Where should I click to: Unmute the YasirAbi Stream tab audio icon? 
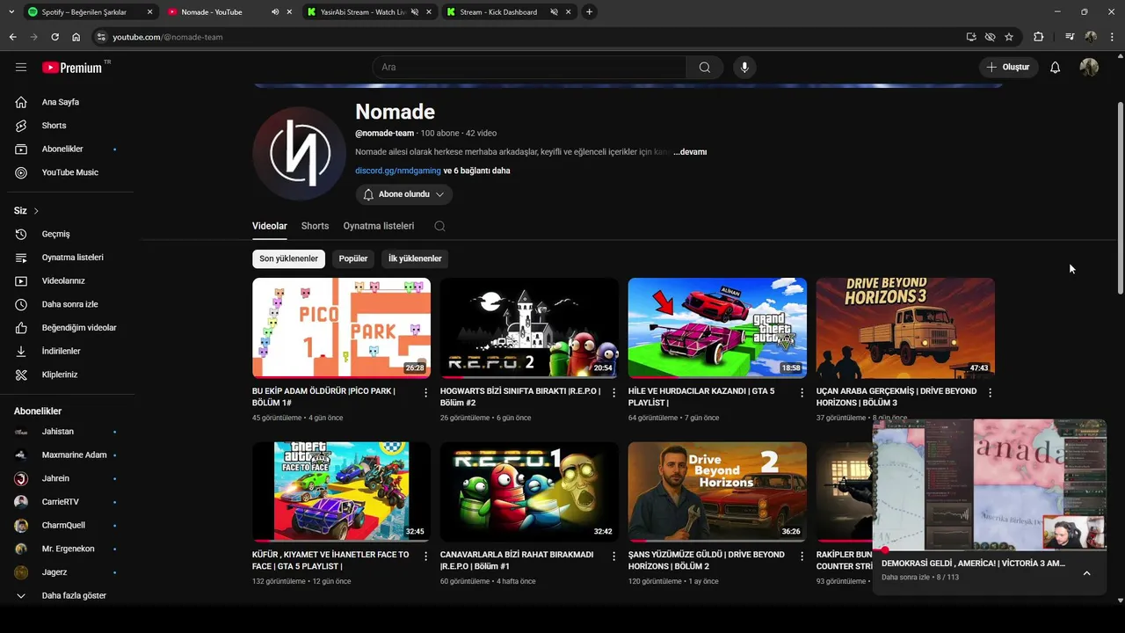(415, 12)
